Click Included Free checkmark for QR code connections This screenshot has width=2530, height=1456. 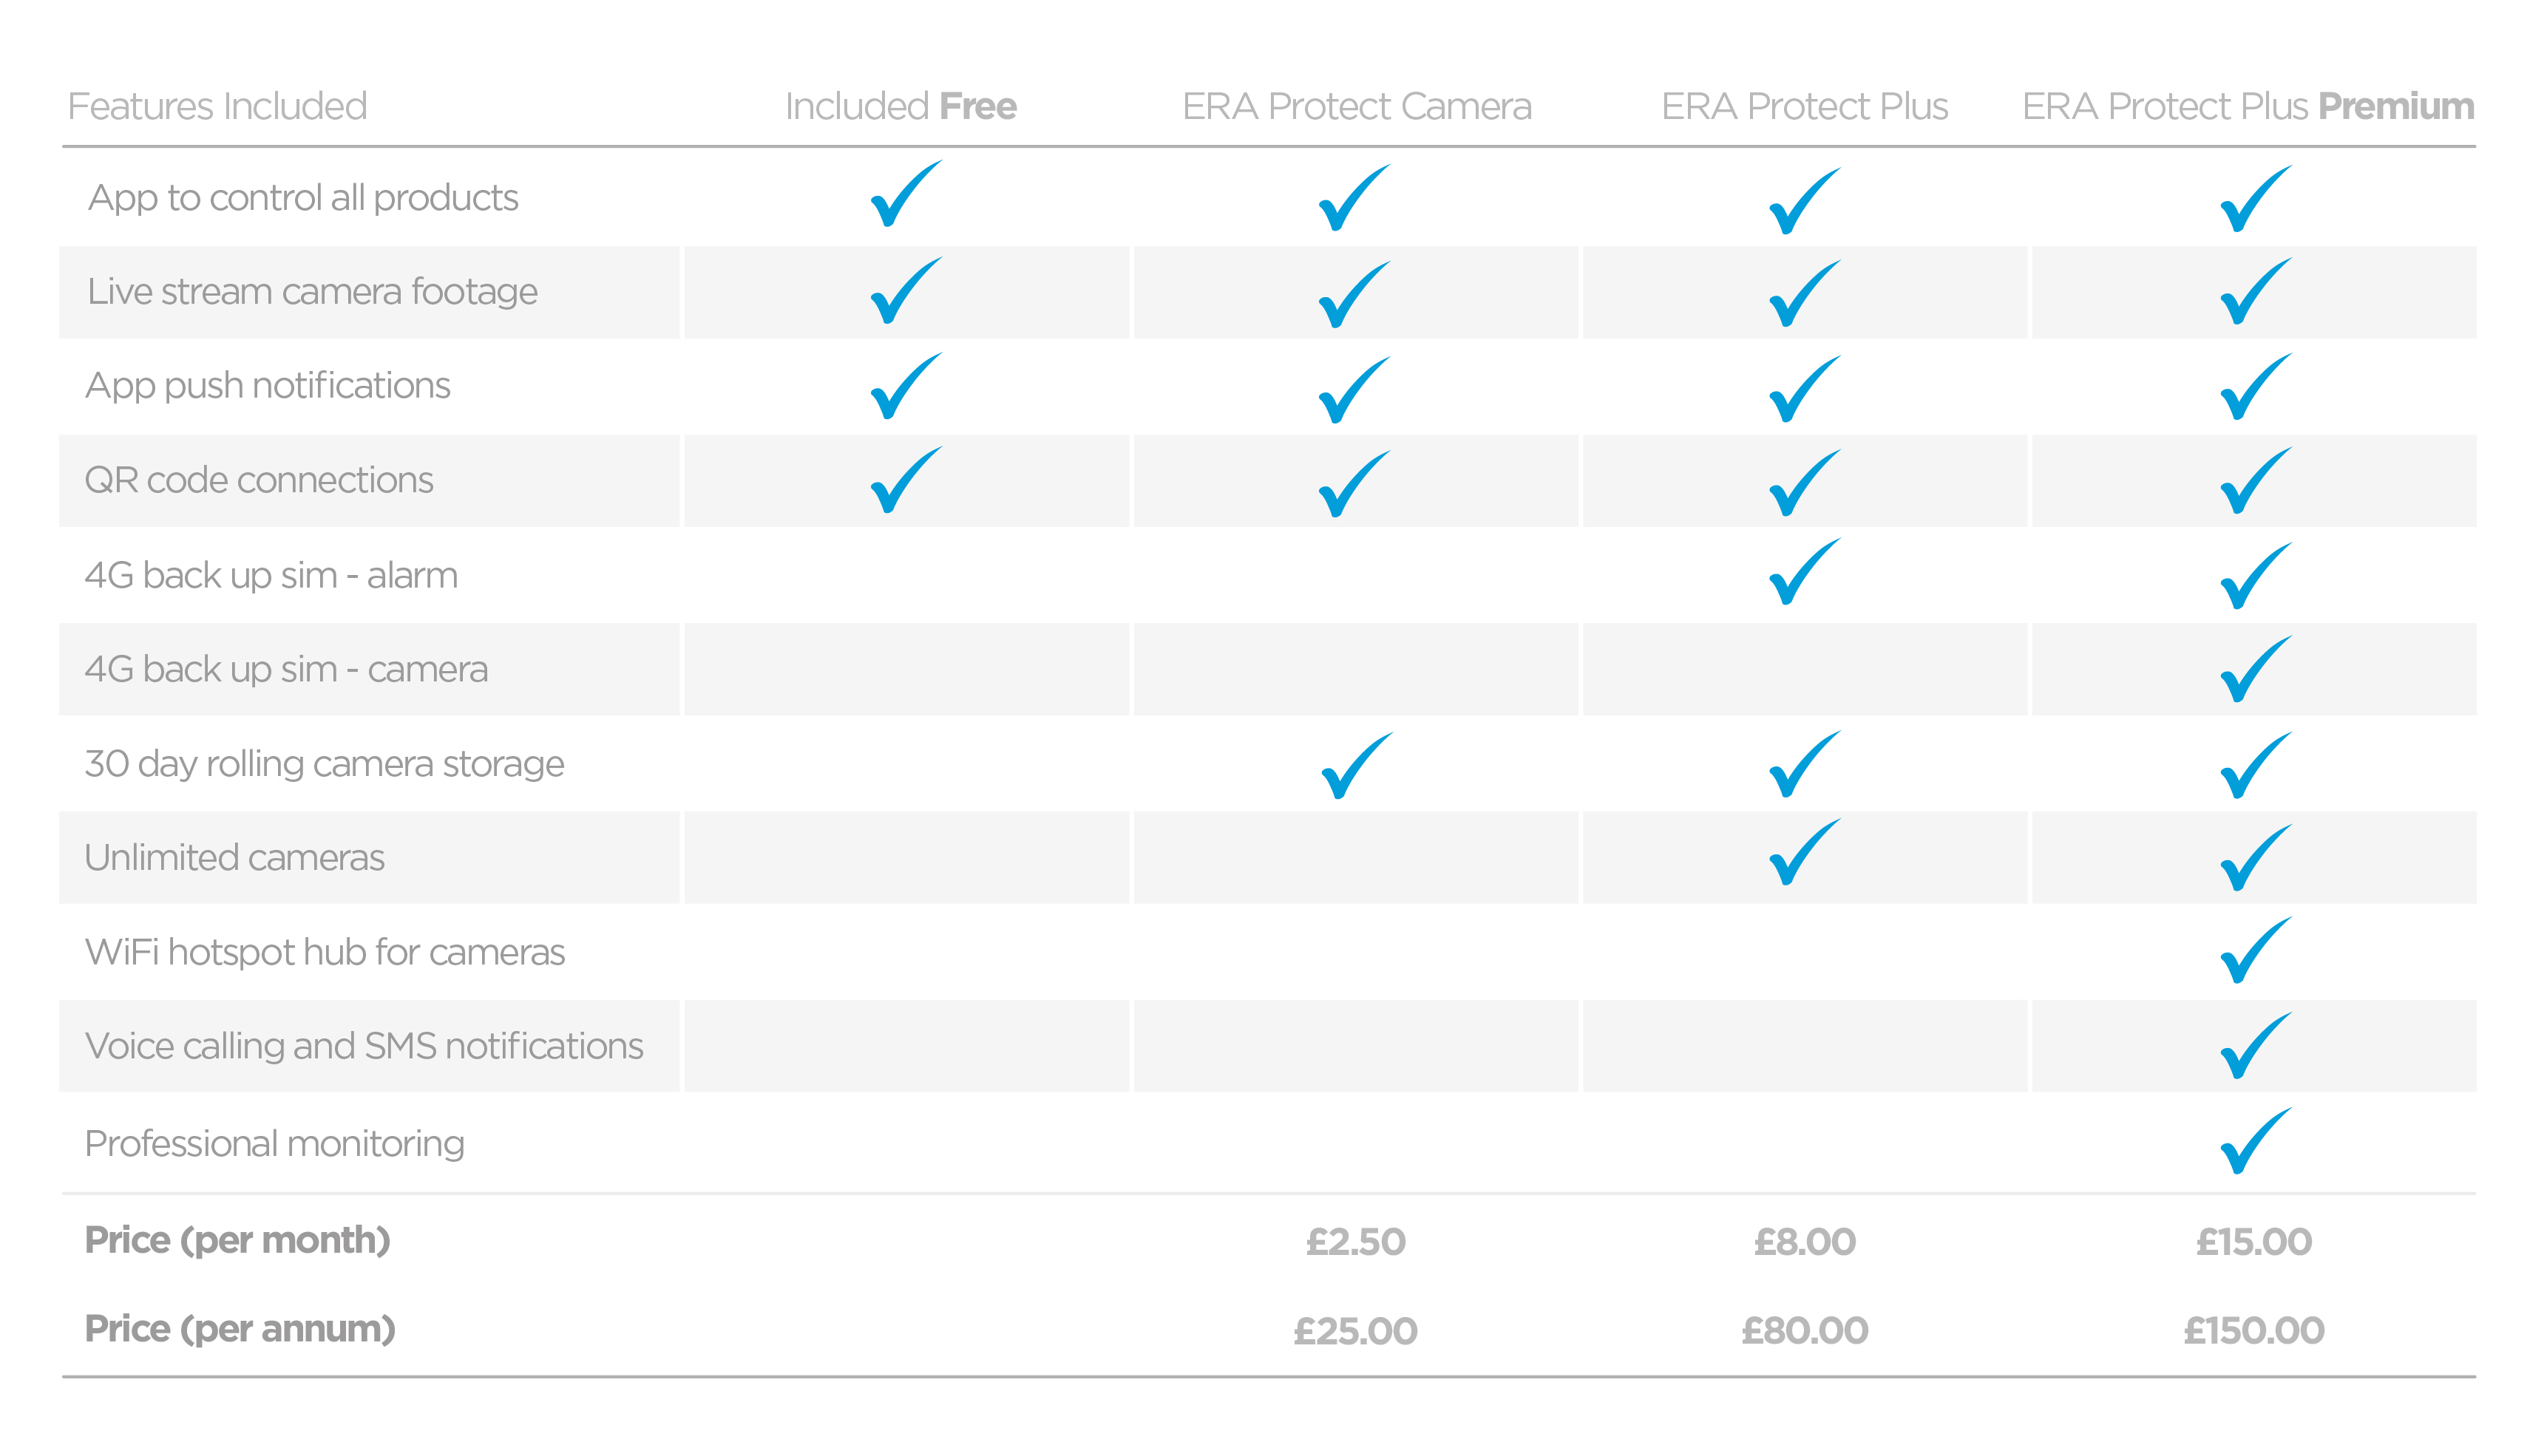(x=904, y=481)
